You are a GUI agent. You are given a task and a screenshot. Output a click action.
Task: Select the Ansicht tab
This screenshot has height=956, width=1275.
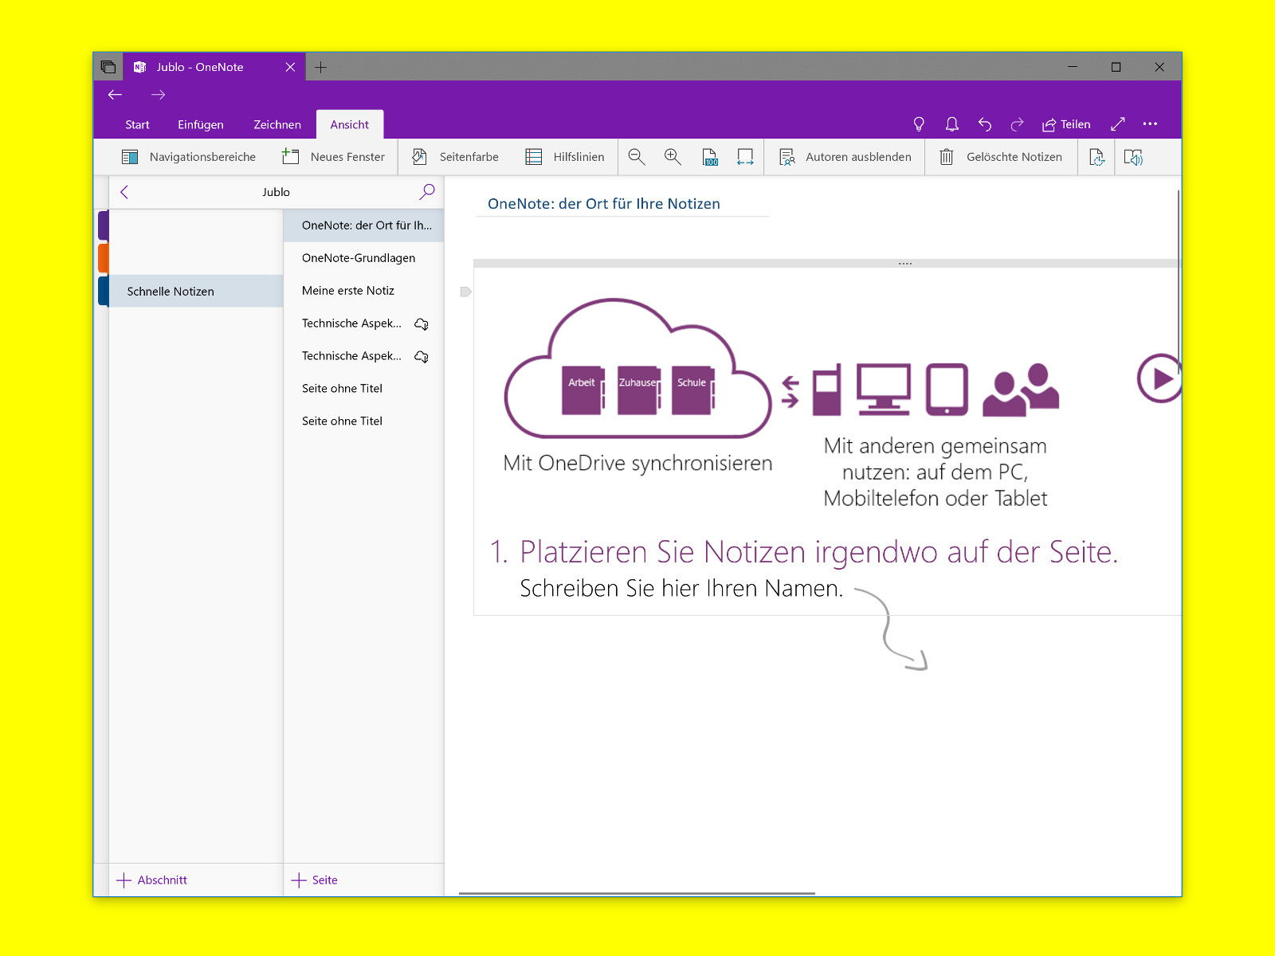350,124
